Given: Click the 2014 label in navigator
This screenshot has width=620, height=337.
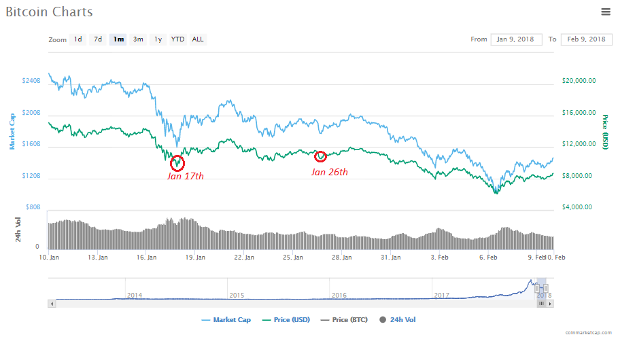Looking at the screenshot, I should [x=135, y=295].
